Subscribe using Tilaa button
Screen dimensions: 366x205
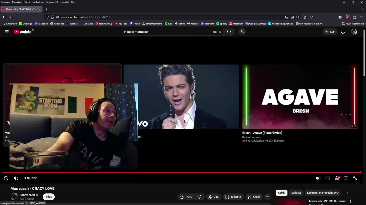tap(49, 197)
